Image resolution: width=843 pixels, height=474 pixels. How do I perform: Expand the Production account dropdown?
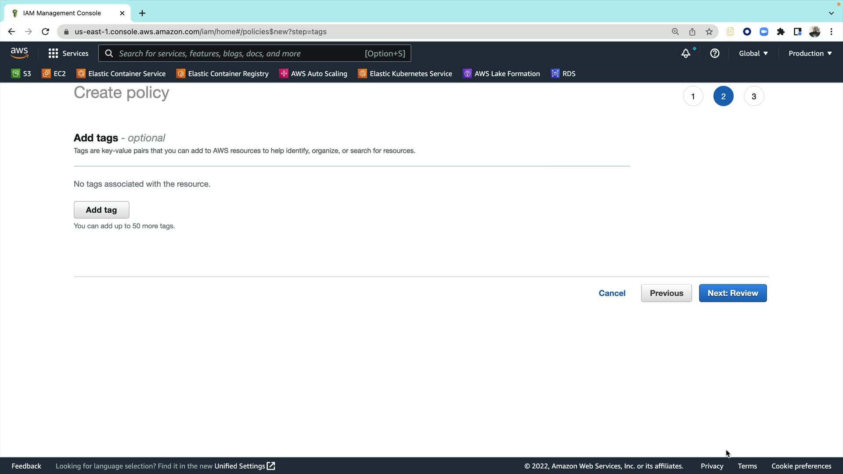[810, 54]
